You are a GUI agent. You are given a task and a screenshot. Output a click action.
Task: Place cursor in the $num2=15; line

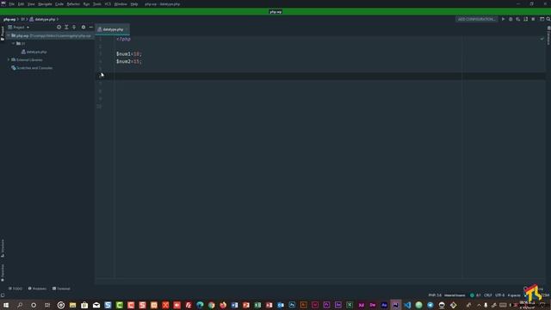click(129, 61)
